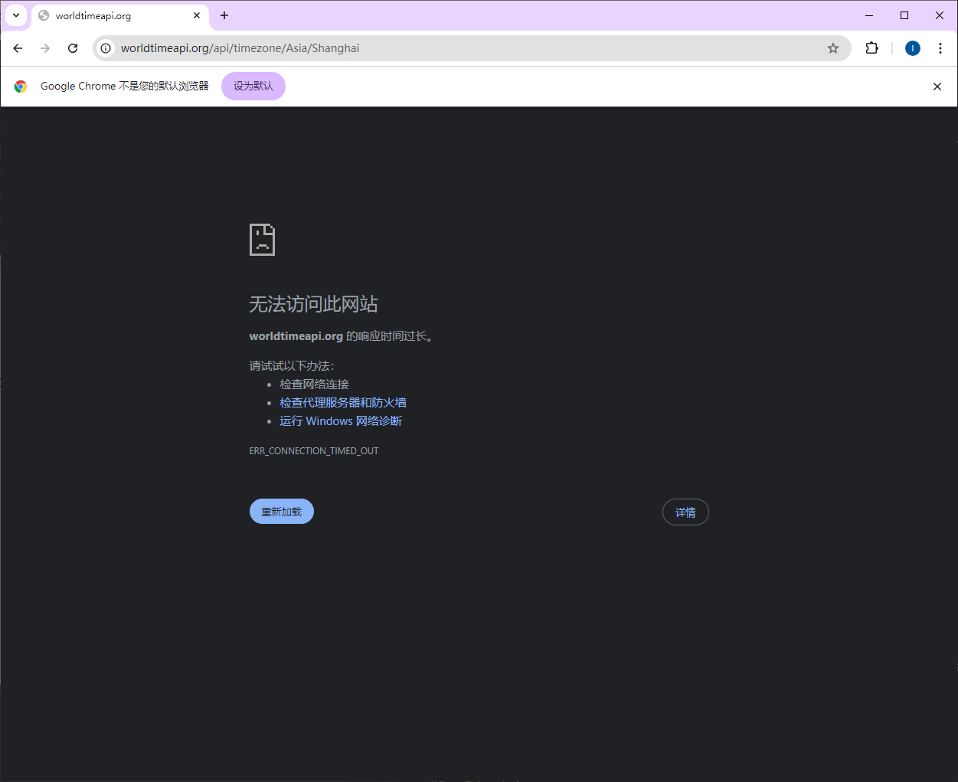Select the worldtimeapi.org browser tab
Screen dimensions: 958x782
tap(115, 15)
